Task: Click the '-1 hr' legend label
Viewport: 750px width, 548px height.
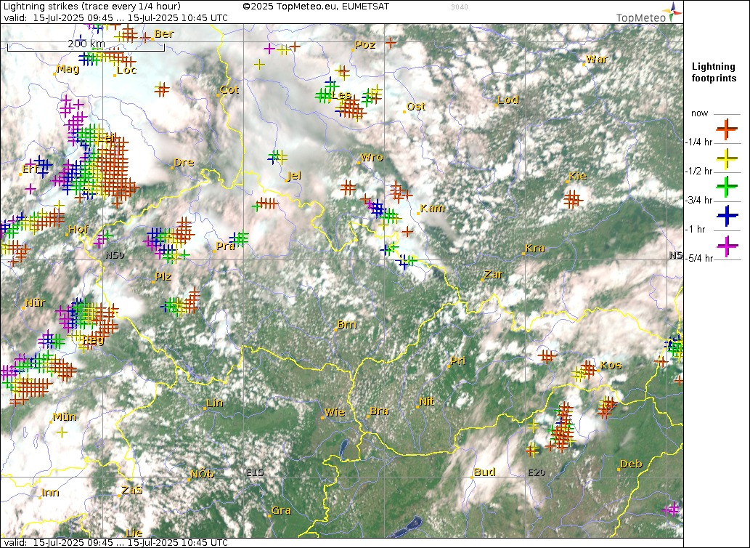Action: coord(695,229)
